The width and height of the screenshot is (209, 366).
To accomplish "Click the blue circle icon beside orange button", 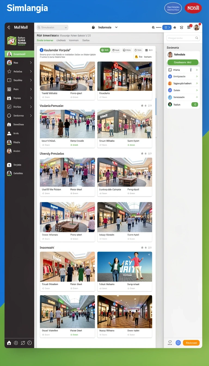I will (178, 343).
